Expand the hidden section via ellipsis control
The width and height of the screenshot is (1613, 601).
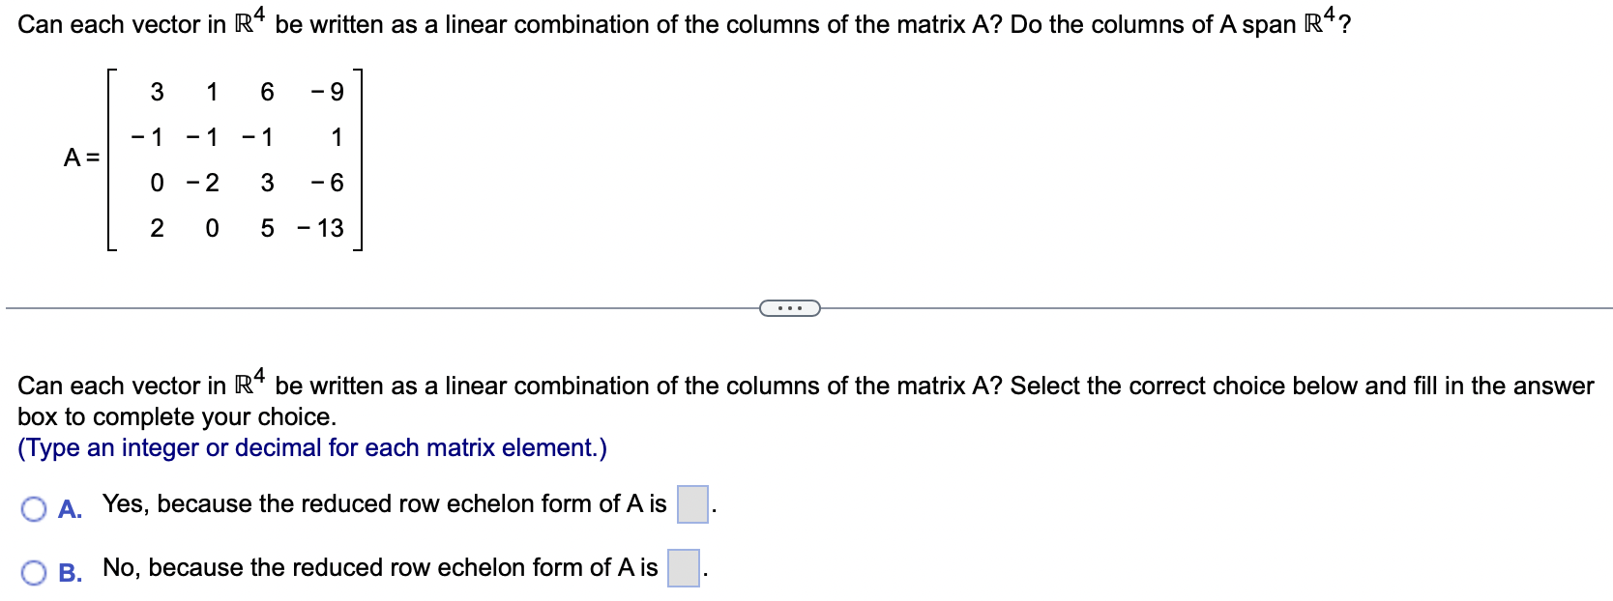789,306
